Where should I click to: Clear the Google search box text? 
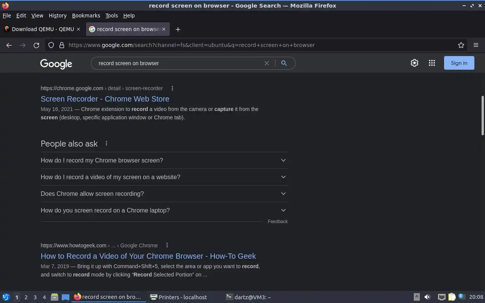[267, 63]
